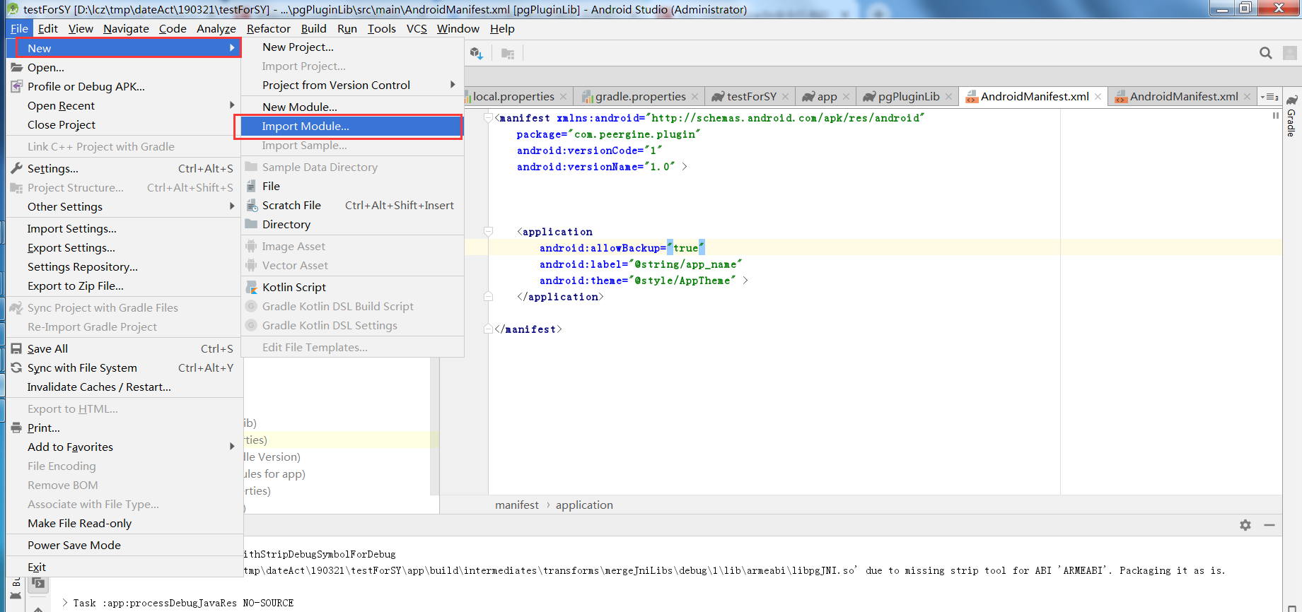
Task: Collapse the manifest tag fold marker
Action: [488, 117]
